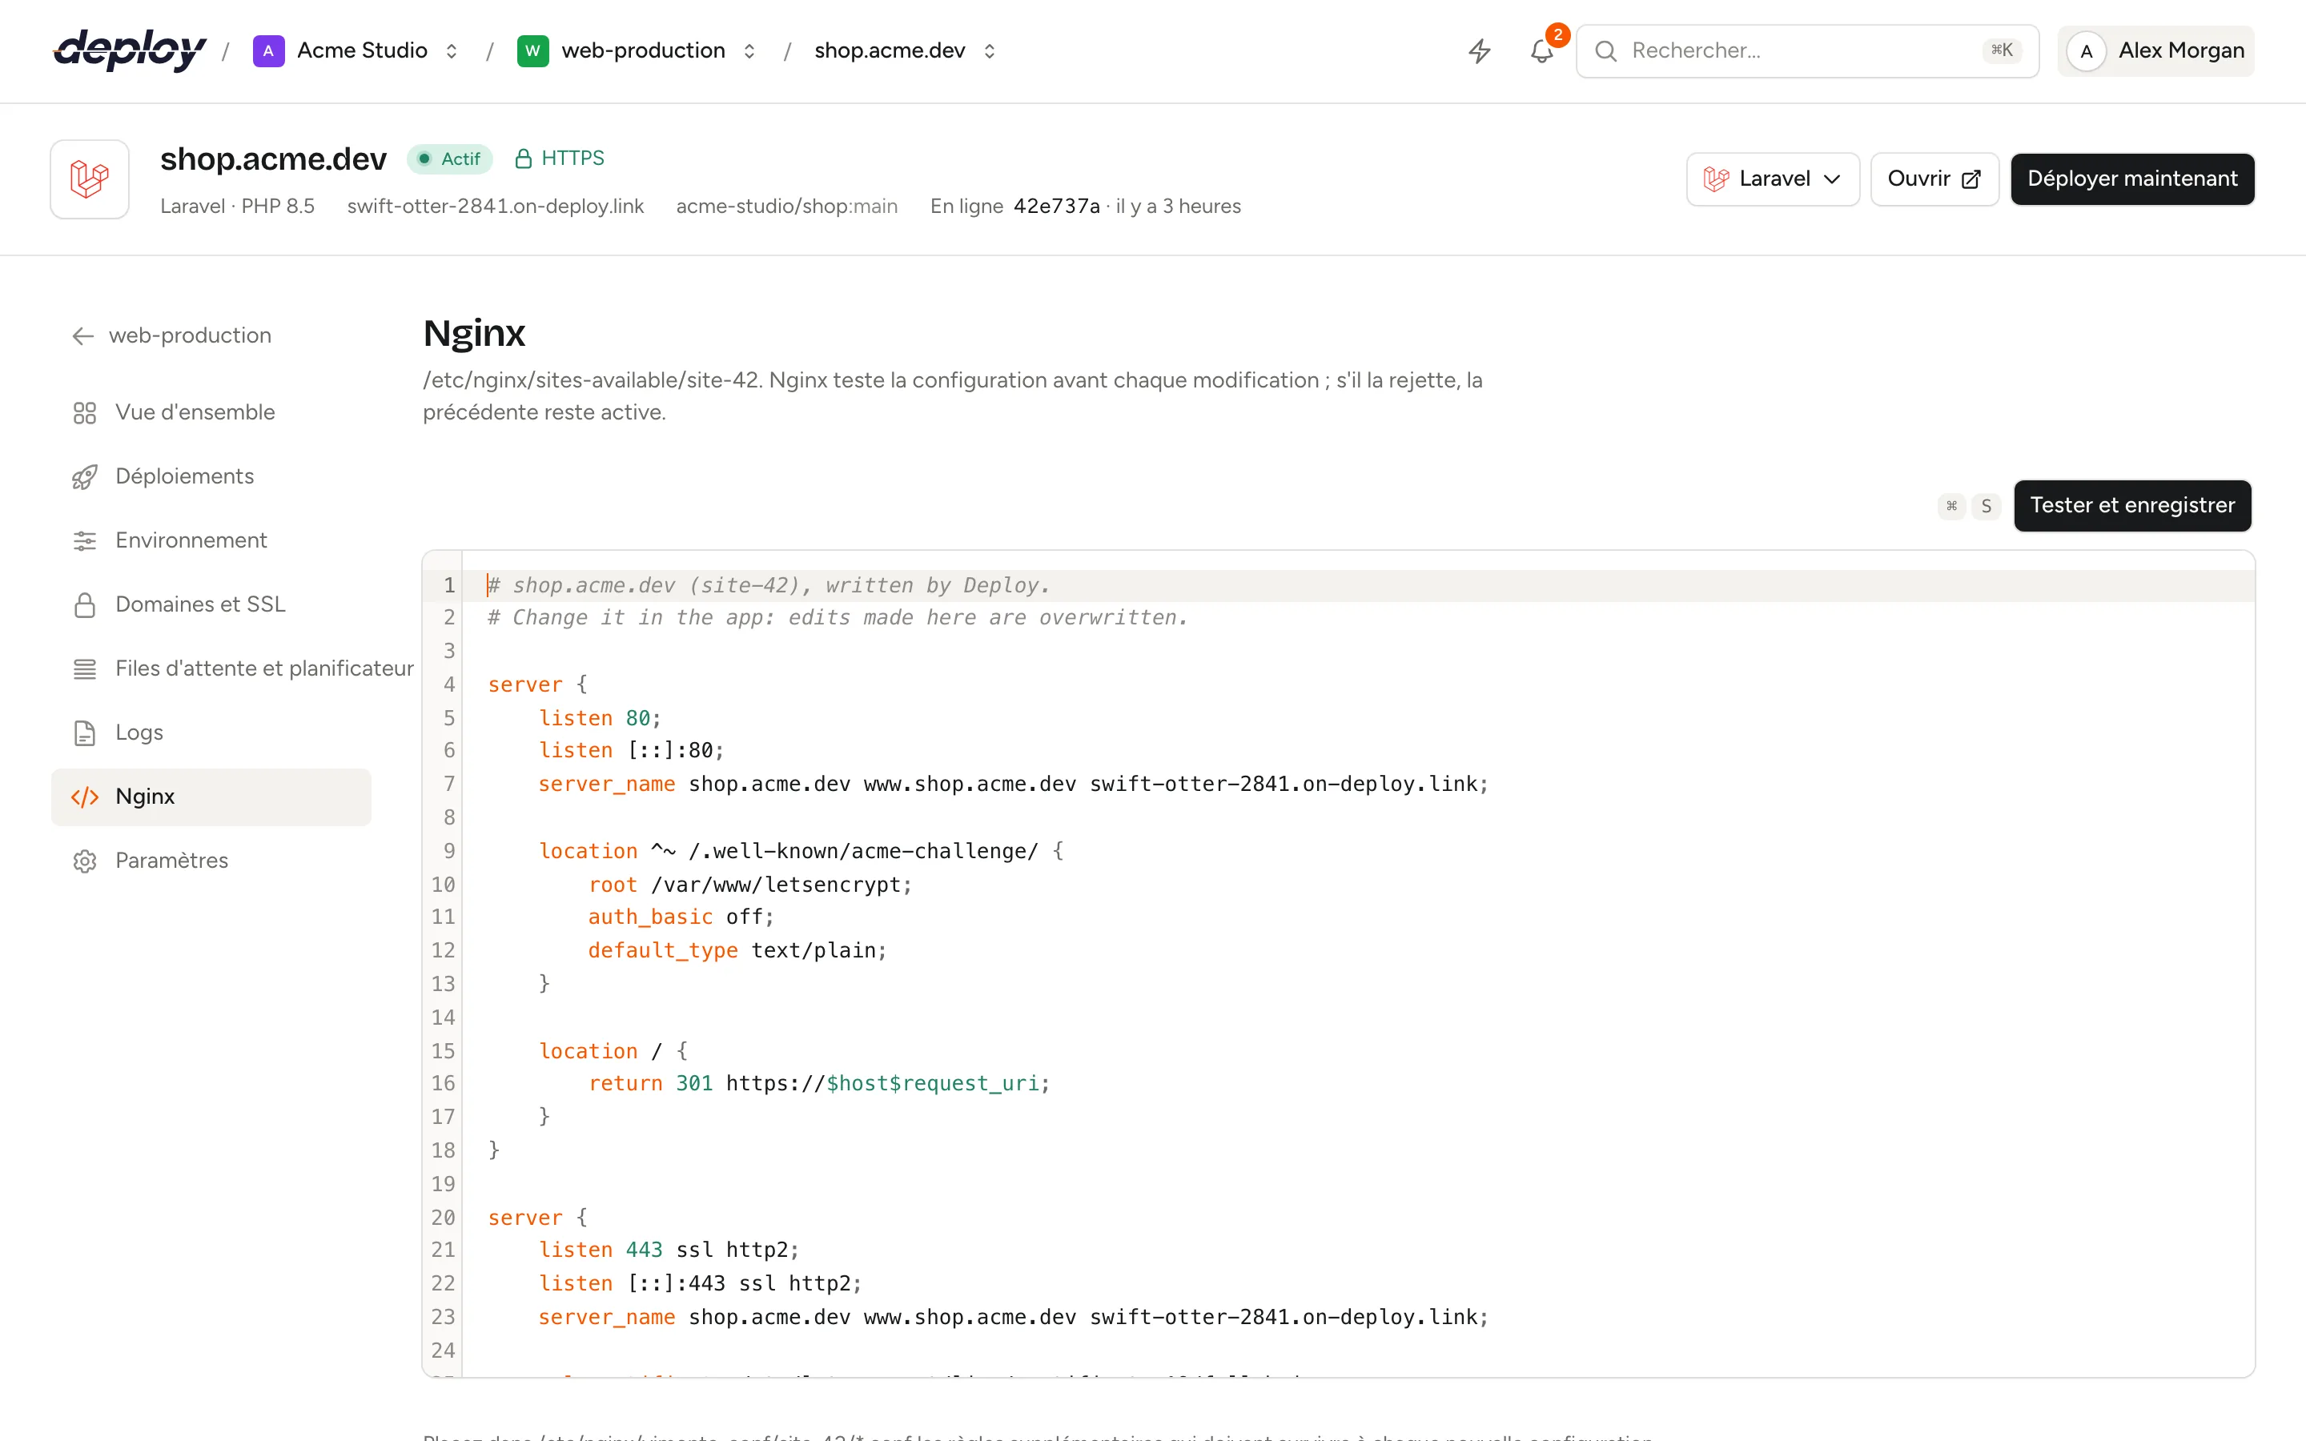
Task: Click the ⌘ shortcut key hint
Action: [1951, 506]
